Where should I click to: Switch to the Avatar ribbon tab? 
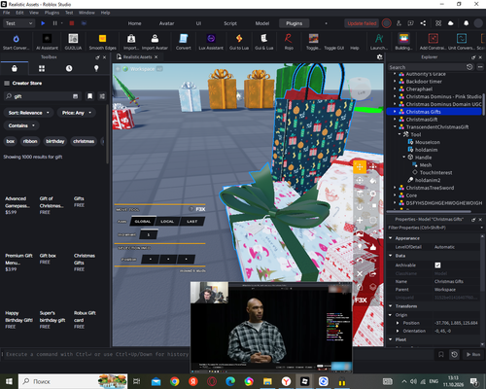[166, 23]
